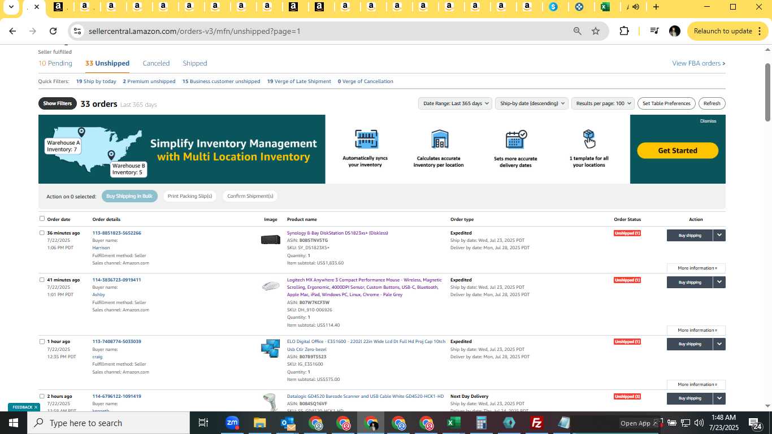Open the Chrome Extensions puzzle icon
Image resolution: width=772 pixels, height=434 pixels.
tap(624, 31)
